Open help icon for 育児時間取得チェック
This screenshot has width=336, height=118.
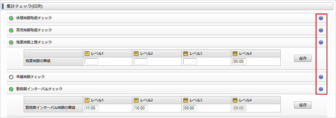[x=321, y=30]
